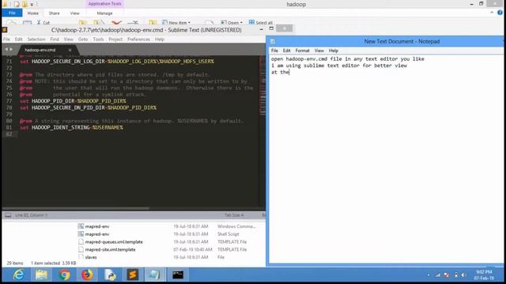This screenshot has width=506, height=284.
Task: Open Sublime Text Help menu
Action: 160,39
